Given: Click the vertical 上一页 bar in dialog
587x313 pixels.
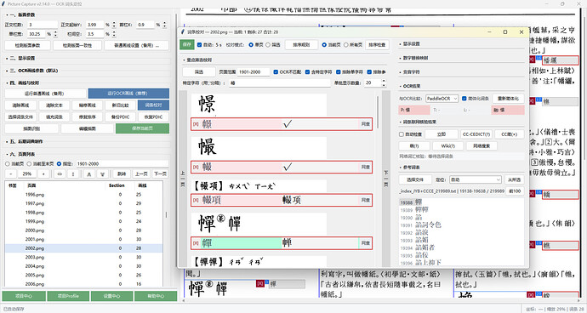Looking at the screenshot, I should point(183,179).
